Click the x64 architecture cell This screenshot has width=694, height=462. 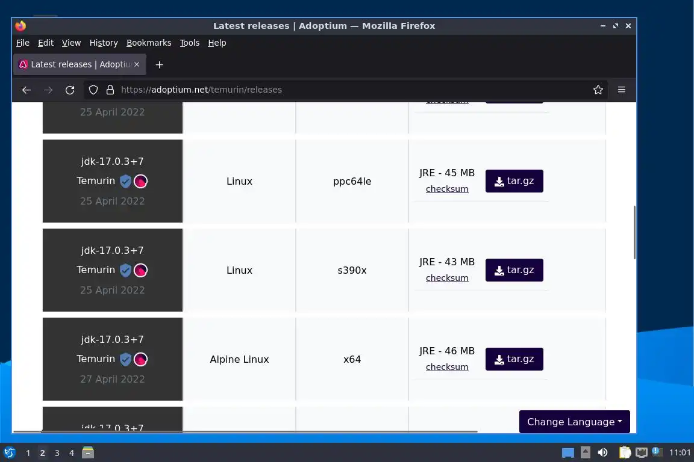pos(352,359)
